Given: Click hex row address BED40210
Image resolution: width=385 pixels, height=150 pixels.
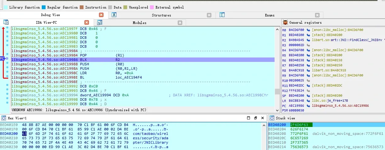Looking at the screenshot, I should 9,138.
